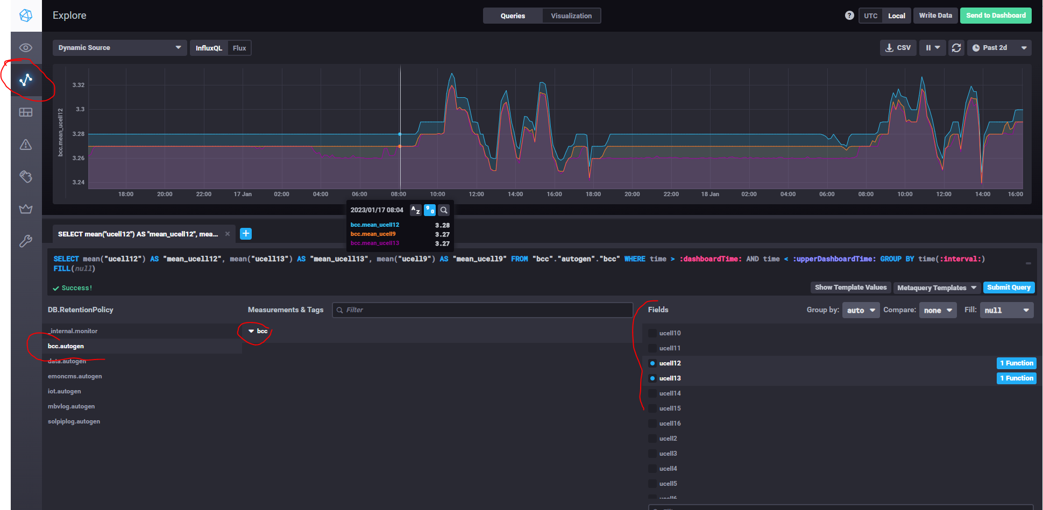Switch to the Visualization tab
The height and width of the screenshot is (510, 1043).
point(571,16)
